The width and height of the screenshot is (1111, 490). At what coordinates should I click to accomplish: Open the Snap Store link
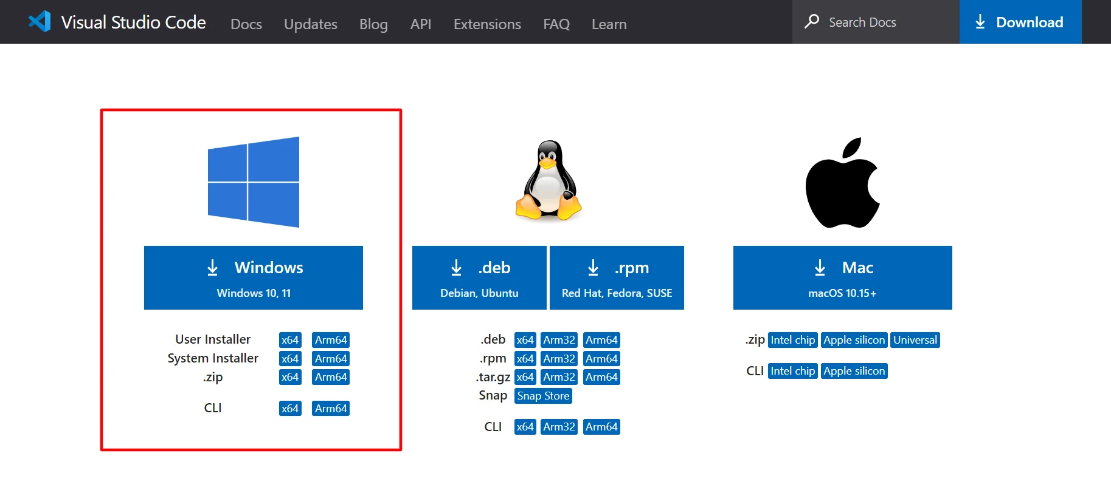543,396
